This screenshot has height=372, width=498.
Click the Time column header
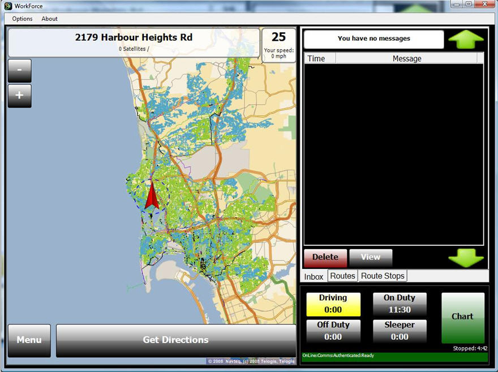320,59
